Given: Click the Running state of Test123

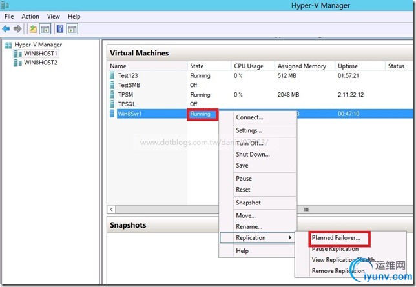Looking at the screenshot, I should point(200,76).
